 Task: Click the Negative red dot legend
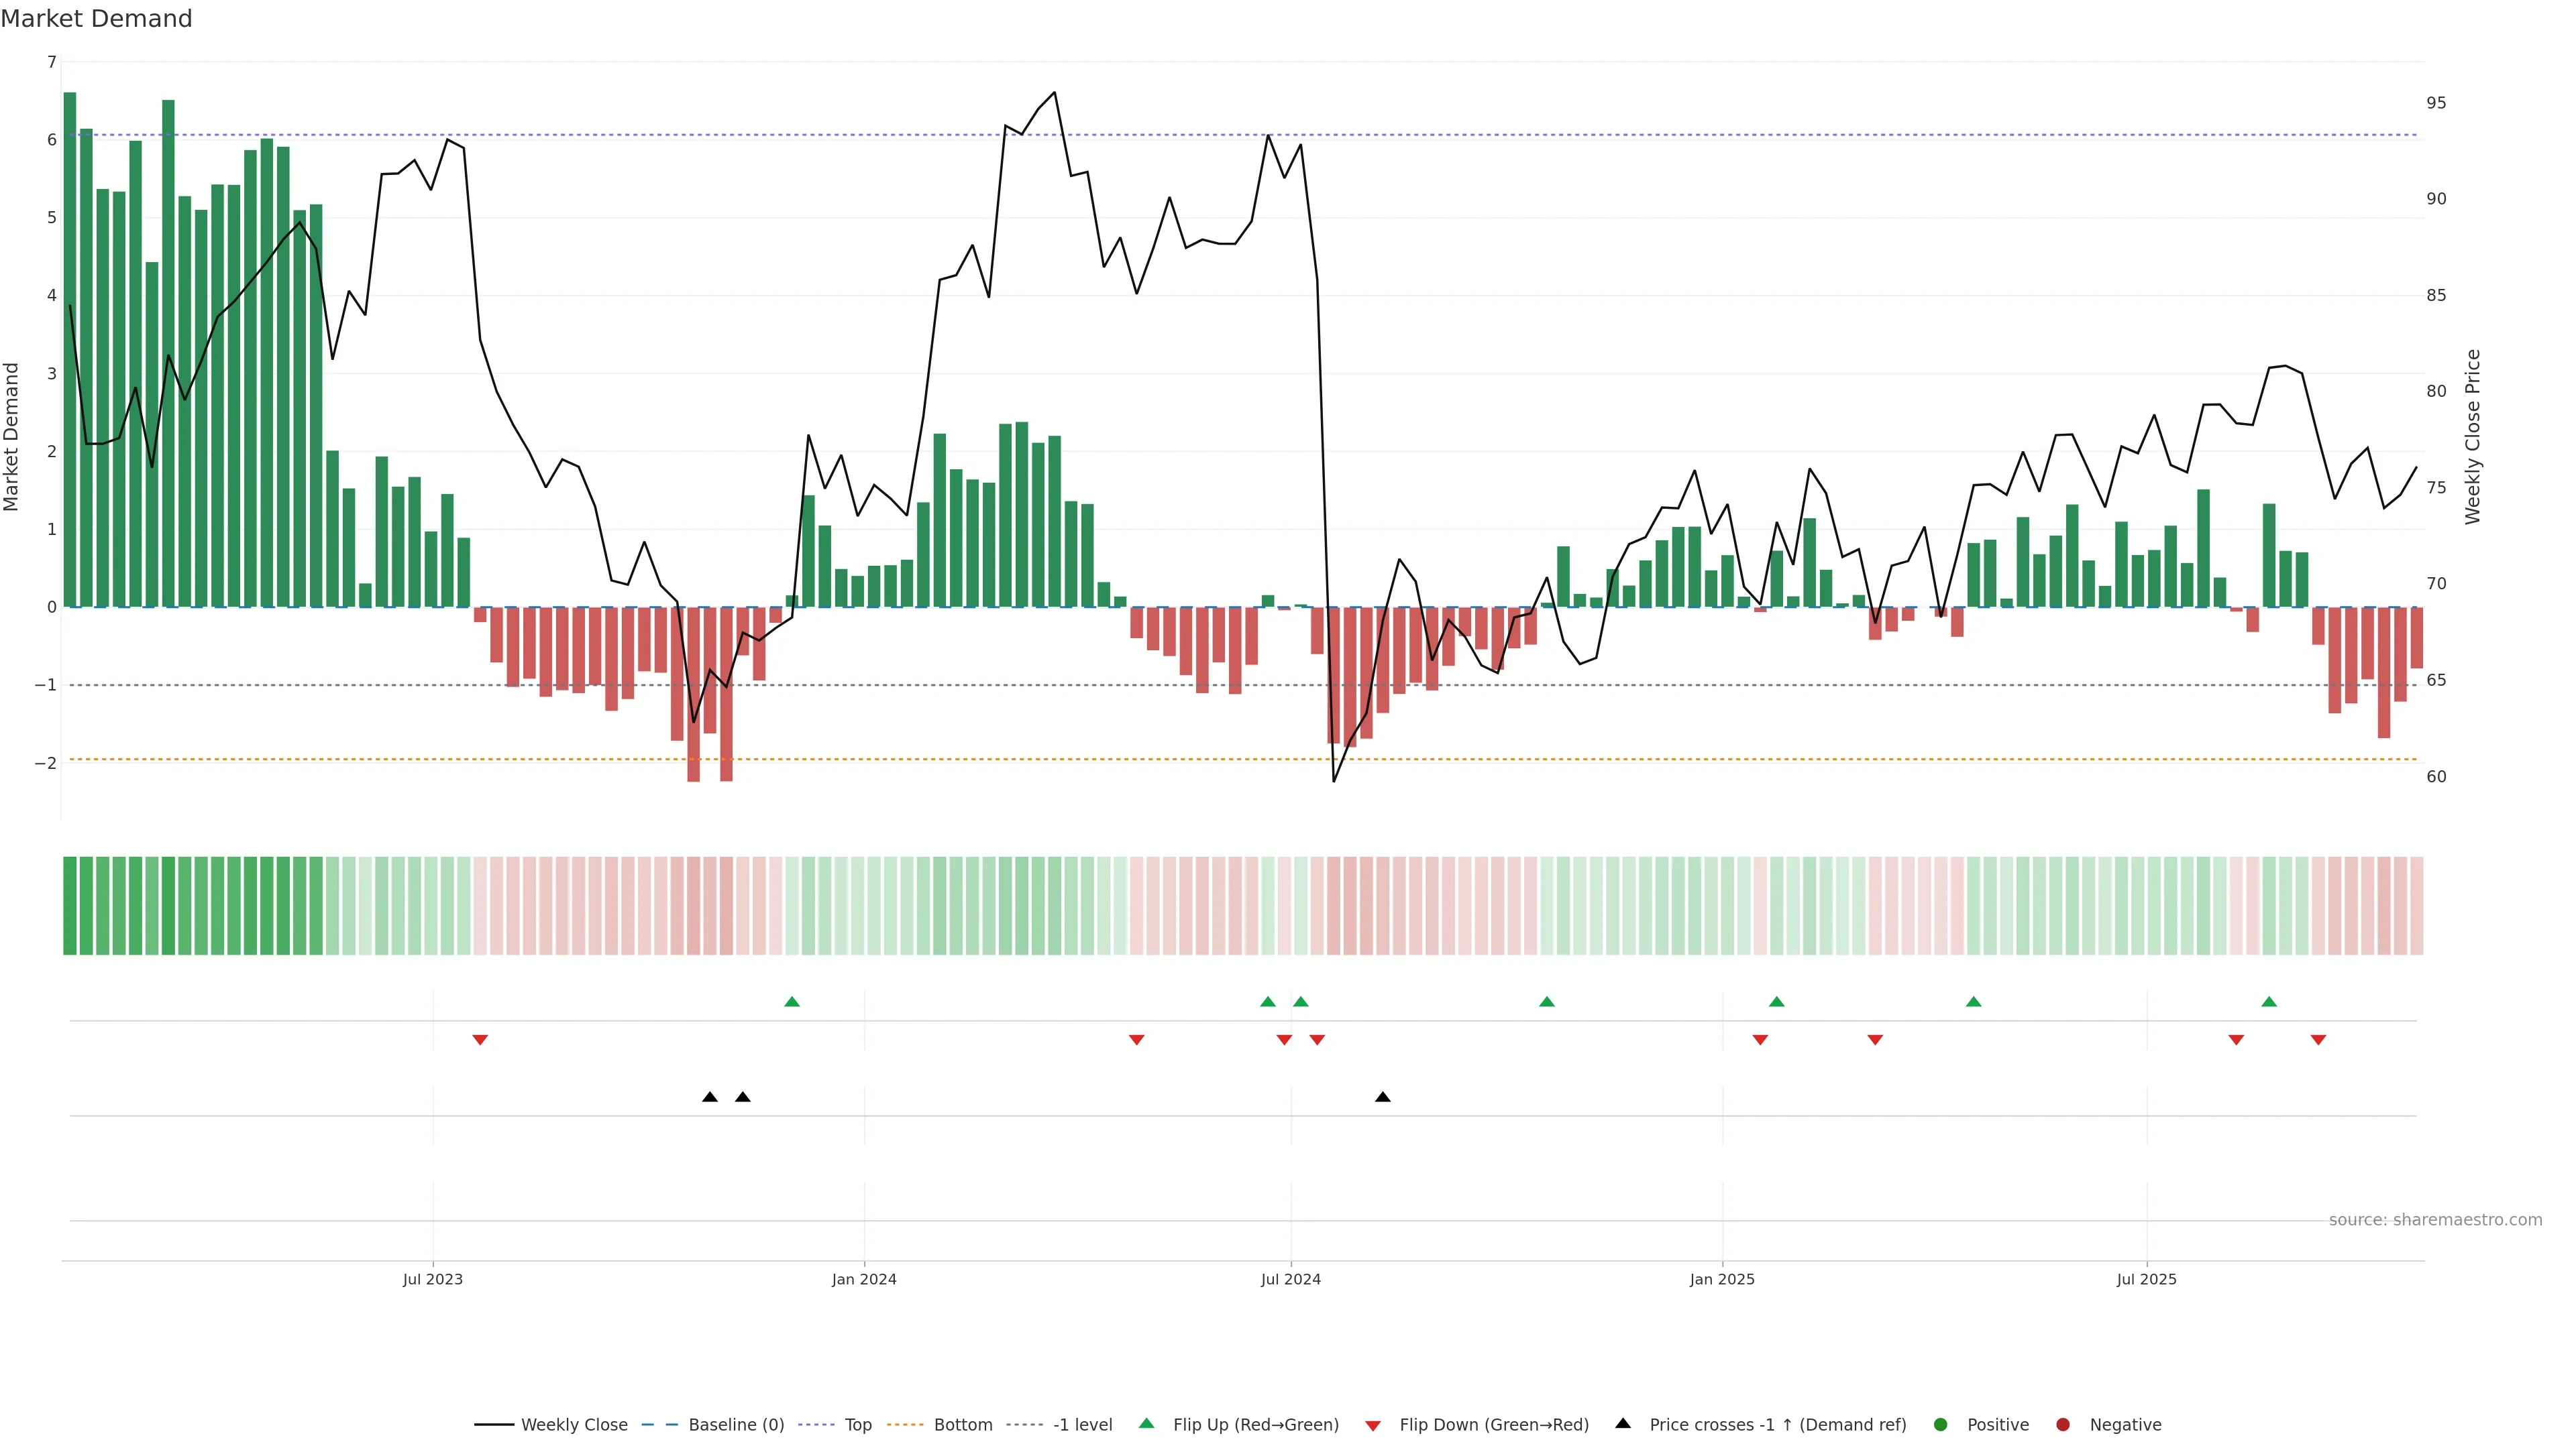(2063, 1424)
